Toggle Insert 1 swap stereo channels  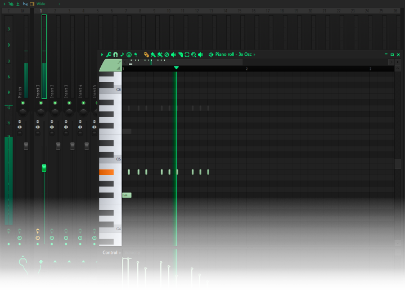[x=38, y=127]
